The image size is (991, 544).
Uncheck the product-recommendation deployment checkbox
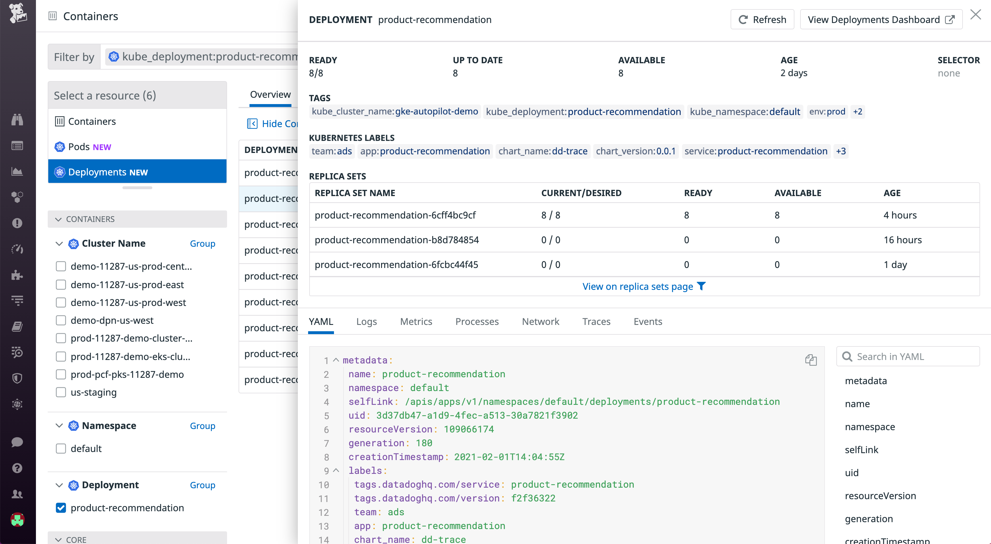tap(61, 508)
